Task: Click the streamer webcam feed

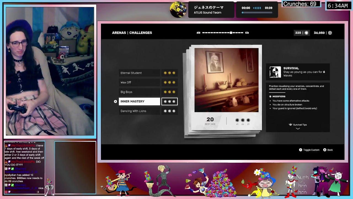Action: click(x=50, y=71)
